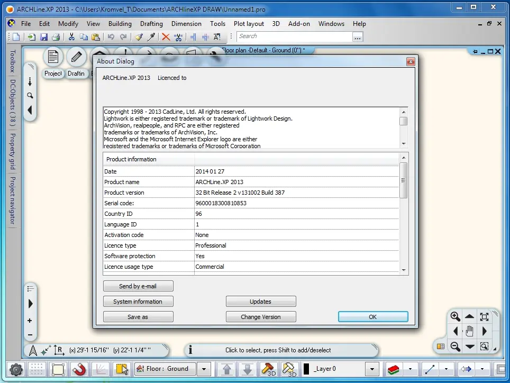Open the Toolbox side tab
The image size is (510, 383).
pos(12,61)
